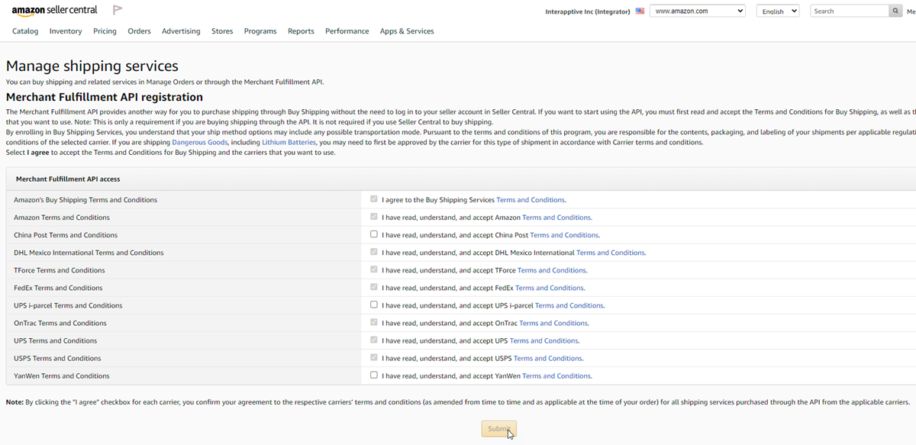Open the Performance menu
This screenshot has width=916, height=445.
pyautogui.click(x=347, y=31)
